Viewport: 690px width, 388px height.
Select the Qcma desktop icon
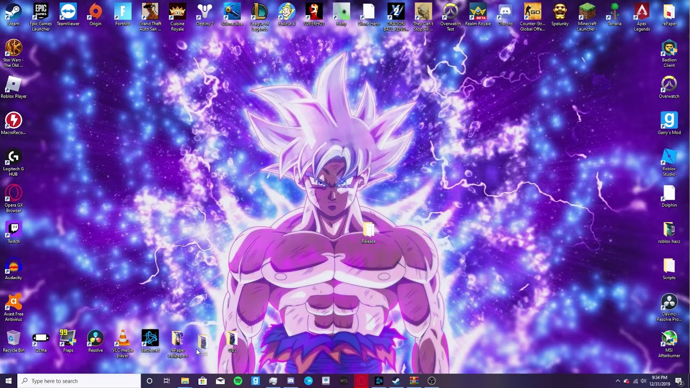click(41, 341)
